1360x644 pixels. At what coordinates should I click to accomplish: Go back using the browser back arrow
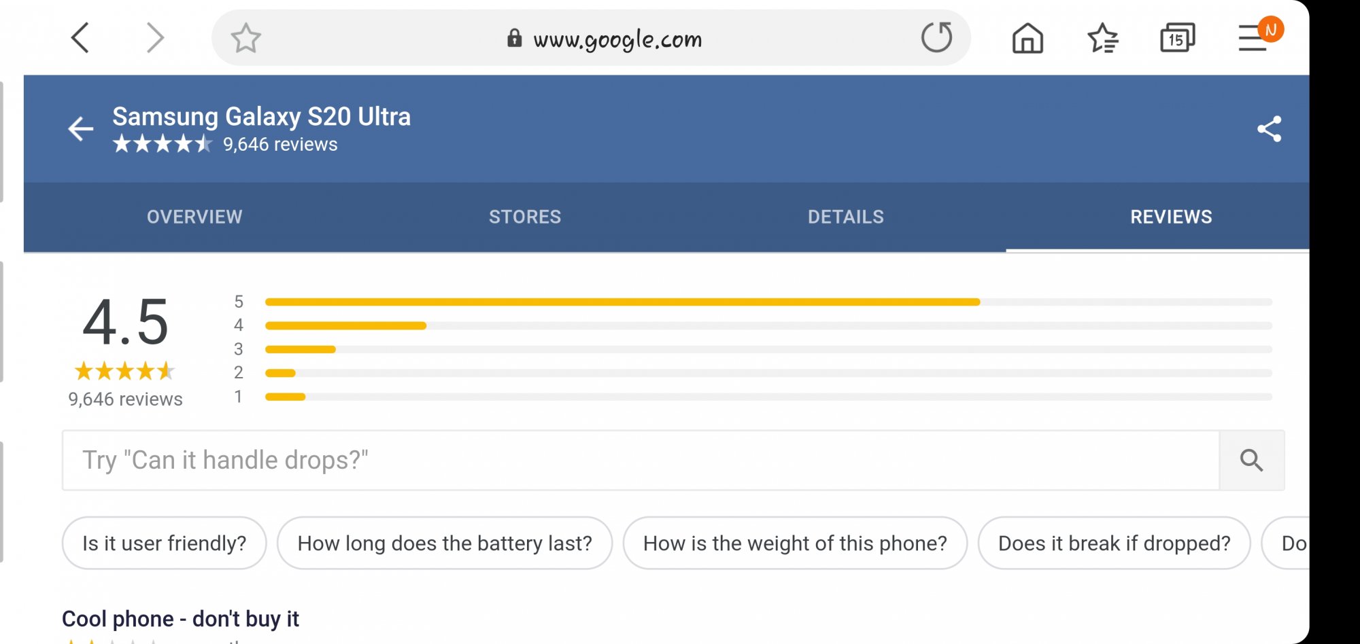80,38
